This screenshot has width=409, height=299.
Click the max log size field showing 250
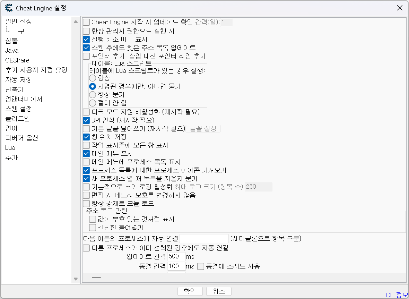[x=259, y=187]
